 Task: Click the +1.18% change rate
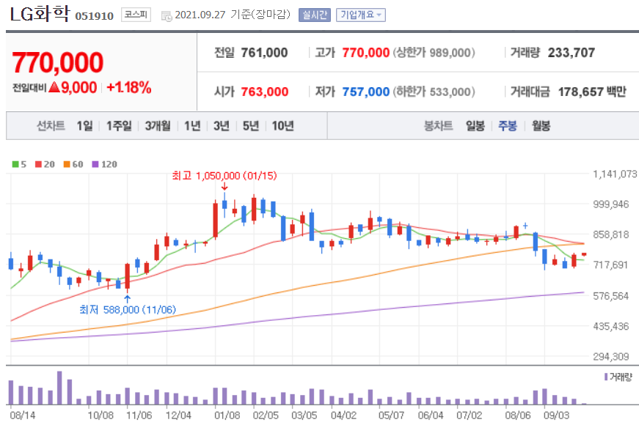(x=129, y=87)
